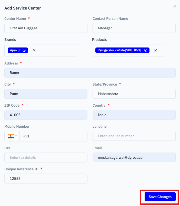Image resolution: width=180 pixels, height=206 pixels.
Task: Edit the Unique Reference ID field
Action: [x=46, y=179]
